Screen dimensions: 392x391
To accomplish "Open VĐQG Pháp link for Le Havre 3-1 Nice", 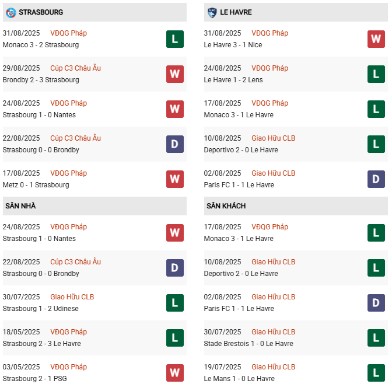I will click(x=269, y=33).
